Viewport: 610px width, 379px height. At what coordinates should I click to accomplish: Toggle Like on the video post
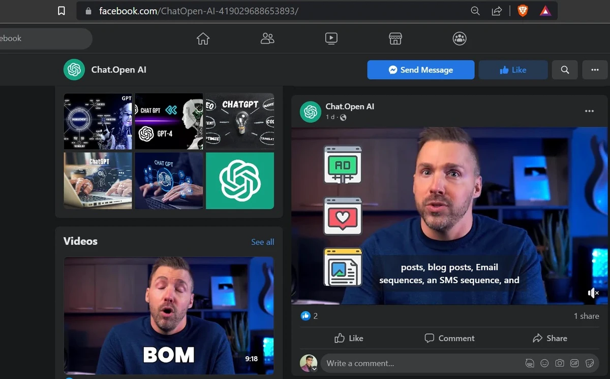(x=349, y=338)
